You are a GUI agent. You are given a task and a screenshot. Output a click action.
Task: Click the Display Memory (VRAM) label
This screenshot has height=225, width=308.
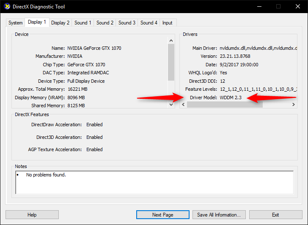(40, 98)
